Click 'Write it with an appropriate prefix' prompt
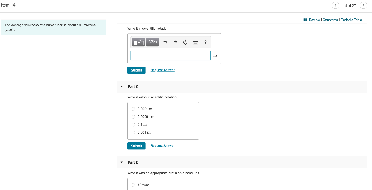The width and height of the screenshot is (372, 190). tap(163, 173)
